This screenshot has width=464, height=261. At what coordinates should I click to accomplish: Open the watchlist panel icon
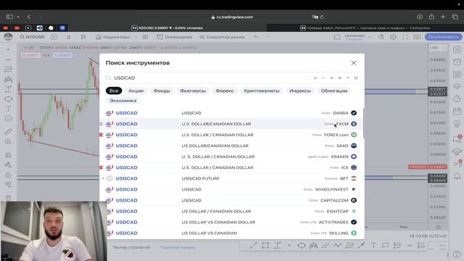(457, 50)
